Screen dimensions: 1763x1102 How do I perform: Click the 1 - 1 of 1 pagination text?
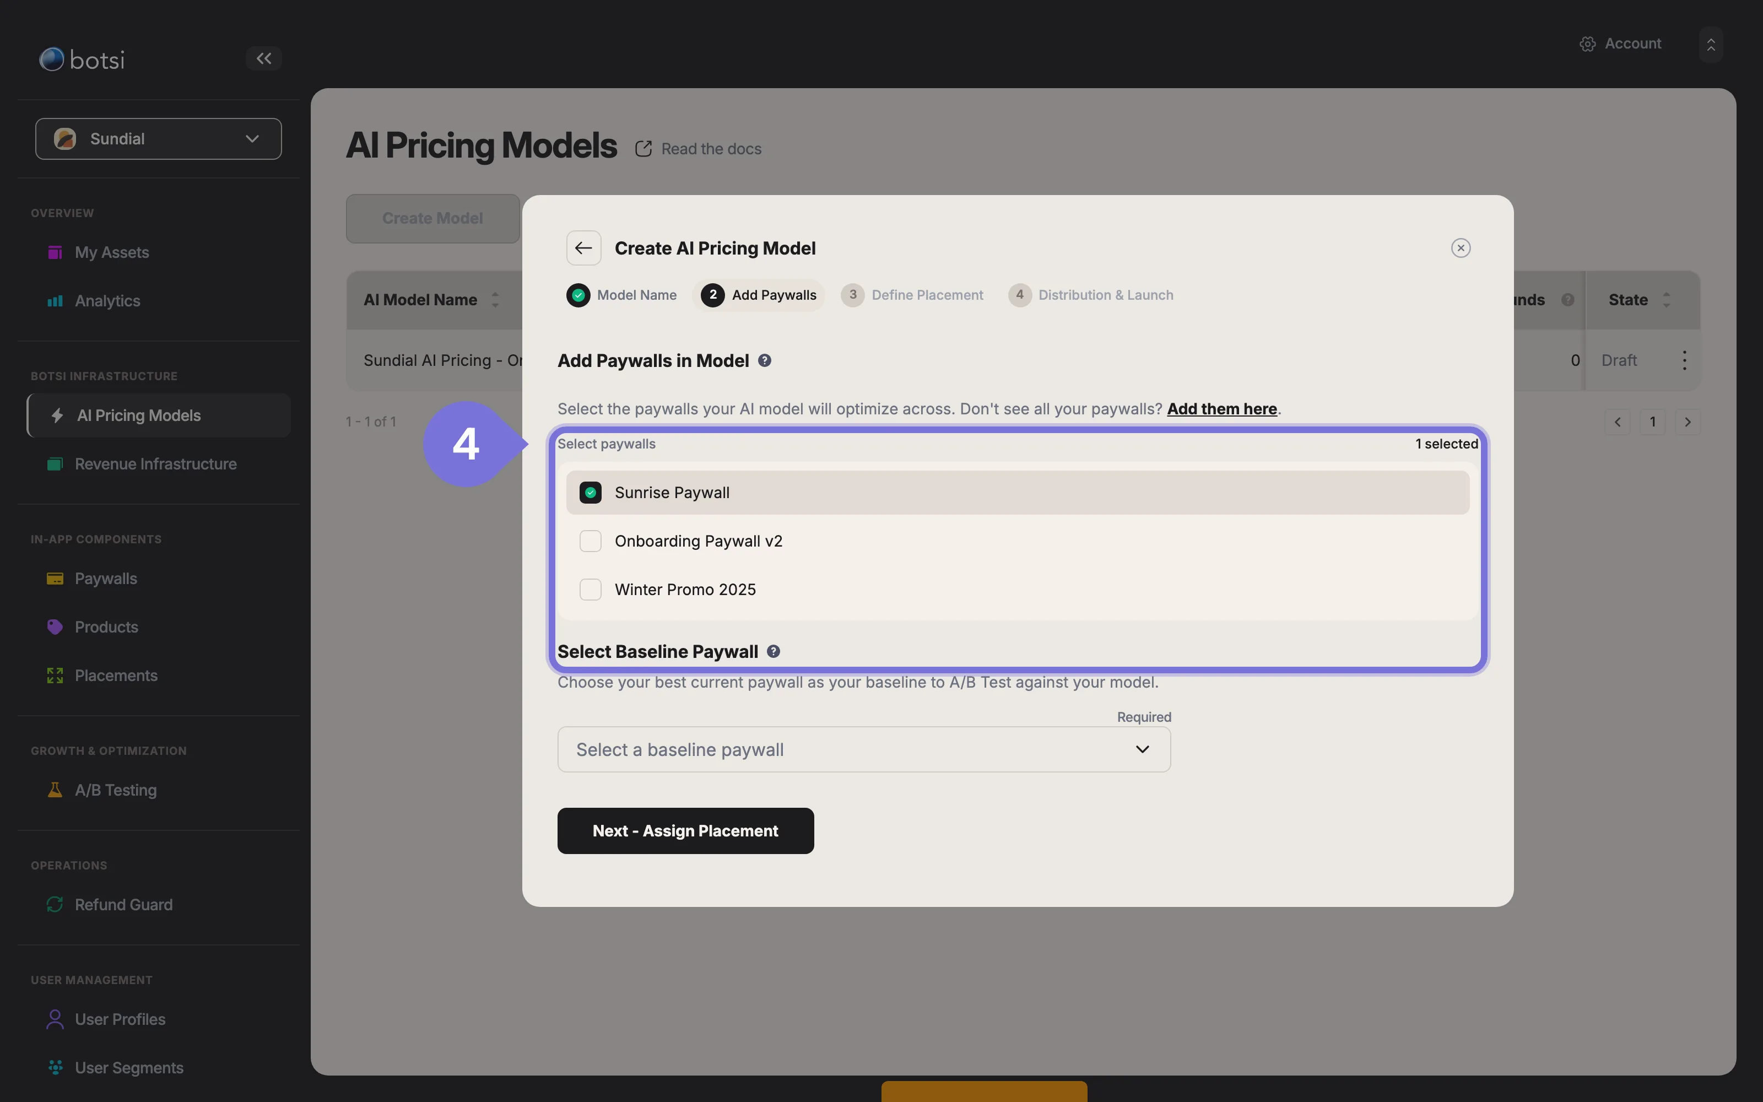click(371, 422)
